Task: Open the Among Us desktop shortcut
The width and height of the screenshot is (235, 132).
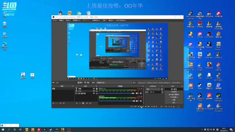Action: pos(209,65)
